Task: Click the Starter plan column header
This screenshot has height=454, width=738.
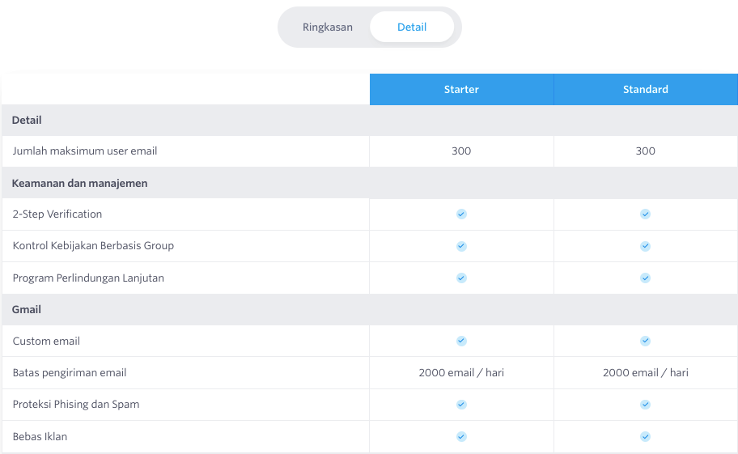Action: 462,89
